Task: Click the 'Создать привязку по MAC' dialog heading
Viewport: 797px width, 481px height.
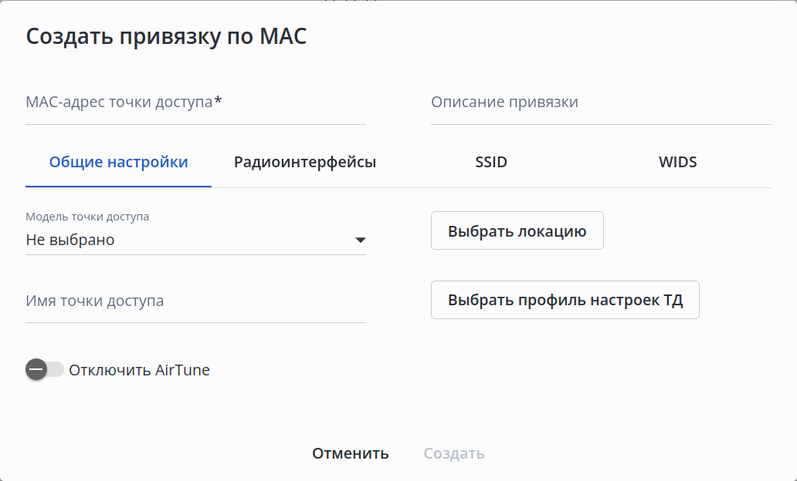Action: pos(166,36)
